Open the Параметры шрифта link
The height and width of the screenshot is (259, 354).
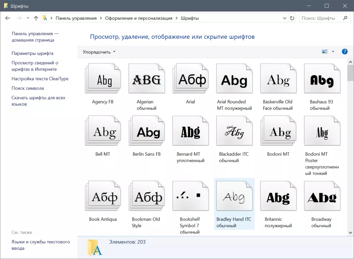point(32,54)
